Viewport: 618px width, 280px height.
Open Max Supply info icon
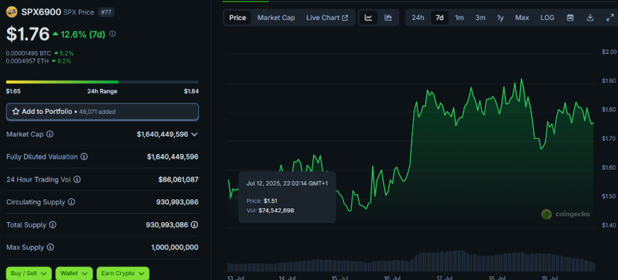pyautogui.click(x=50, y=248)
